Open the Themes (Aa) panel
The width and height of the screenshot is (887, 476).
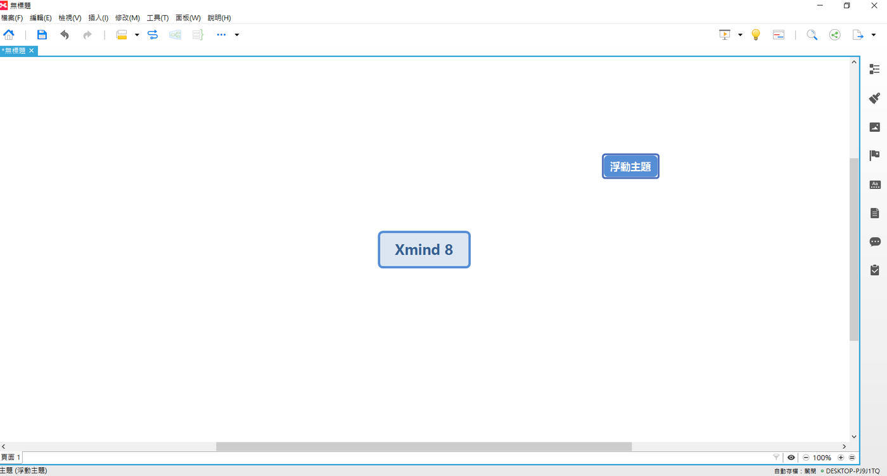pyautogui.click(x=874, y=184)
